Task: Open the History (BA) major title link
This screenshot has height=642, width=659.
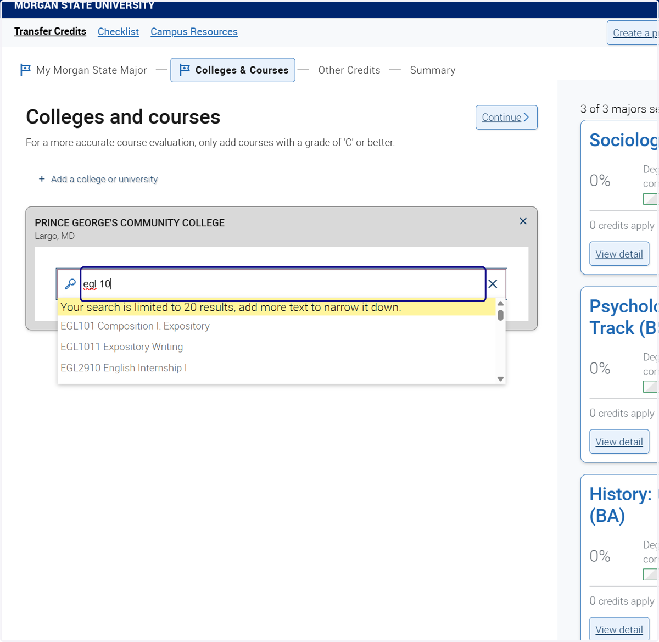Action: [622, 505]
